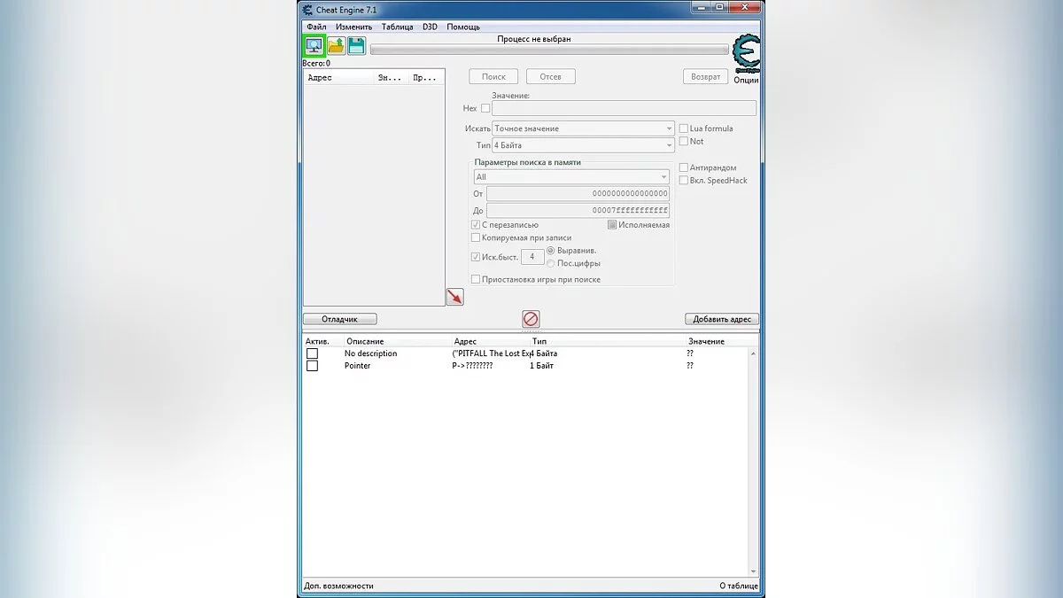Click the red clear list circle icon
This screenshot has width=1063, height=598.
(531, 319)
